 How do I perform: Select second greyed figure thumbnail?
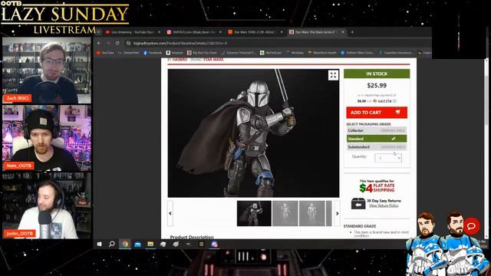pos(285,213)
